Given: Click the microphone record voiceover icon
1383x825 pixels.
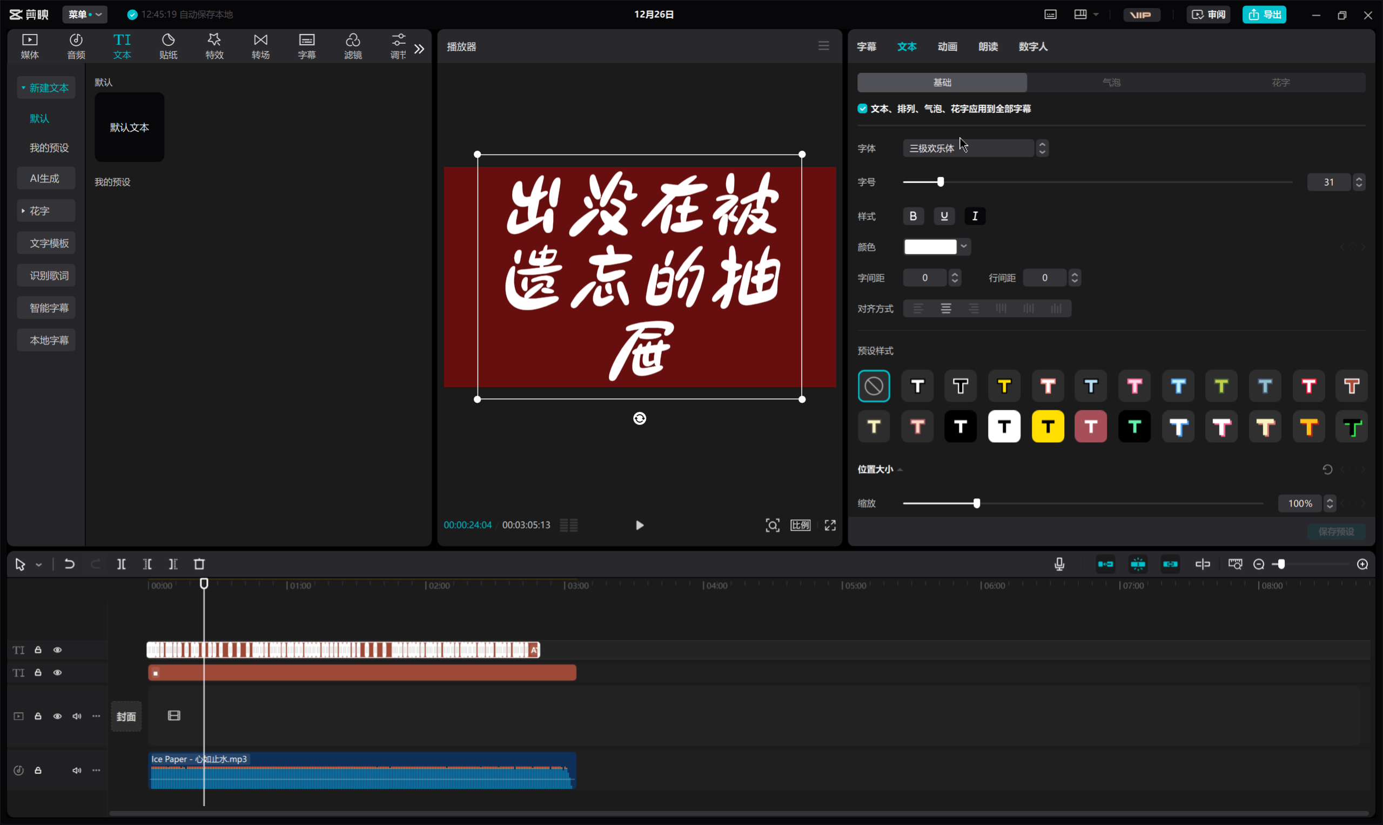Looking at the screenshot, I should tap(1059, 564).
